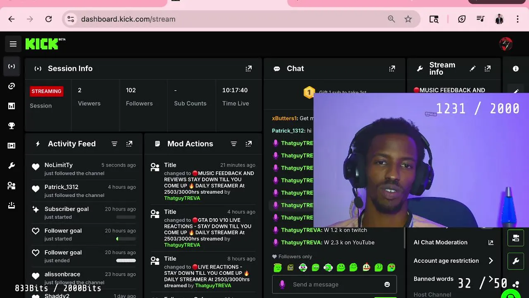Click the Send a message field
Image resolution: width=529 pixels, height=298 pixels.
334,284
